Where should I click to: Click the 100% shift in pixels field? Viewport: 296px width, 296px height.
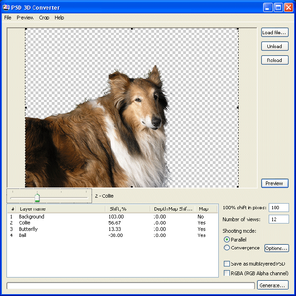(x=279, y=208)
